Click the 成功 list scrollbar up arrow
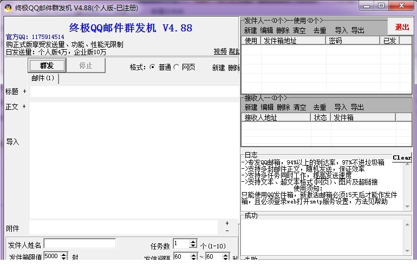The height and width of the screenshot is (270, 417). [x=407, y=225]
